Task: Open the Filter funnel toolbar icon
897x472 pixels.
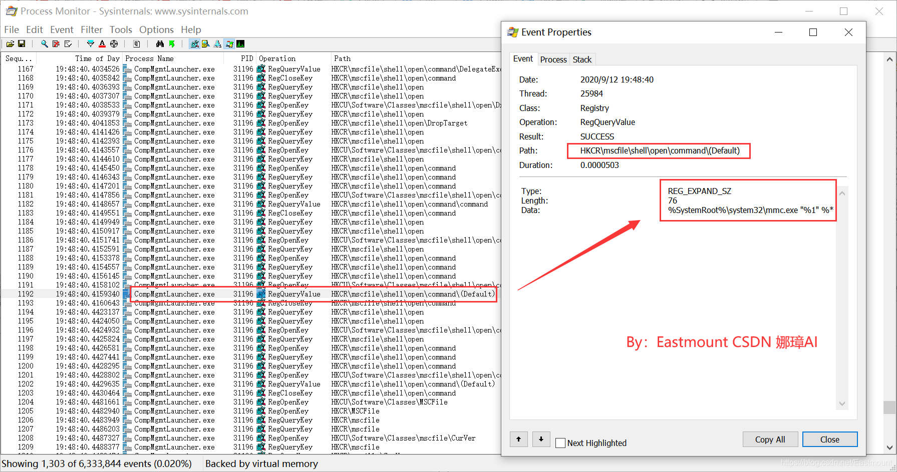Action: 91,44
